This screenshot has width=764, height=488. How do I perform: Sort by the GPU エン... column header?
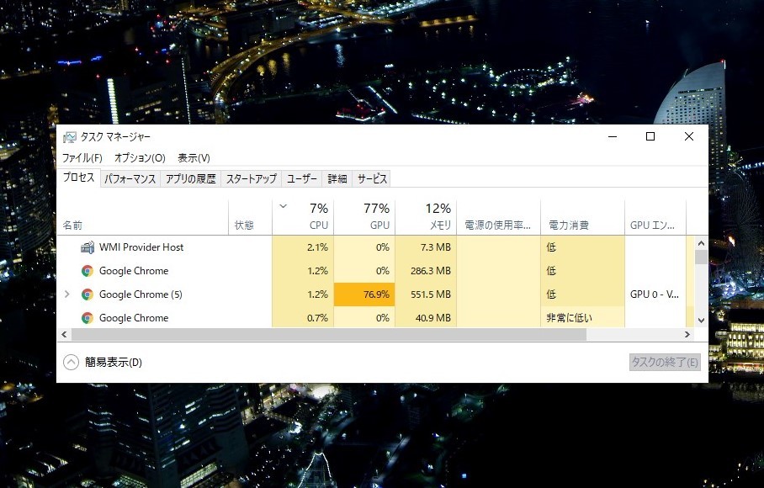(x=655, y=217)
